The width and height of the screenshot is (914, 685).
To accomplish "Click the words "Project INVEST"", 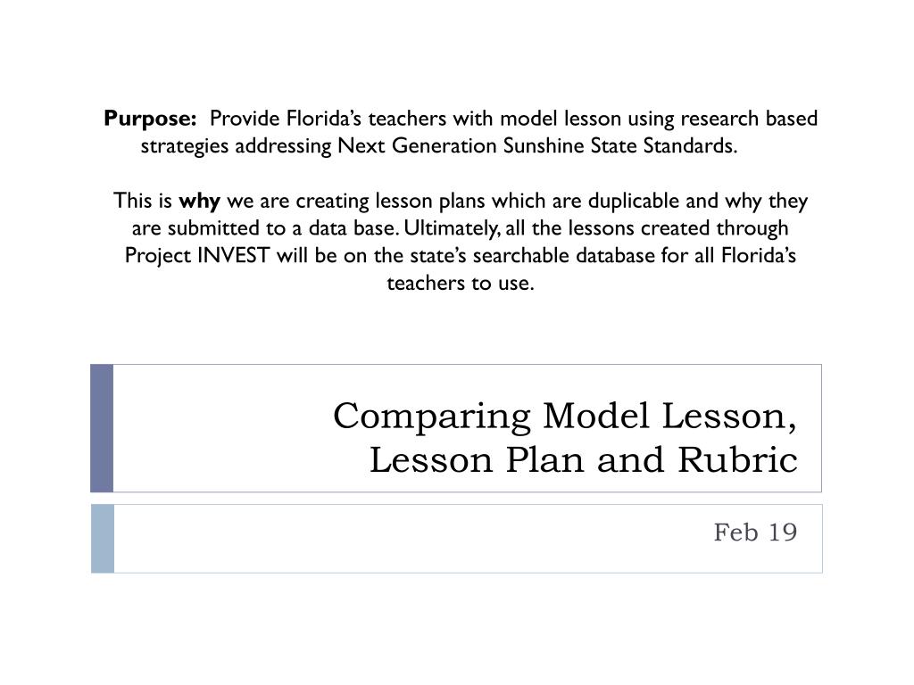I will tap(197, 256).
